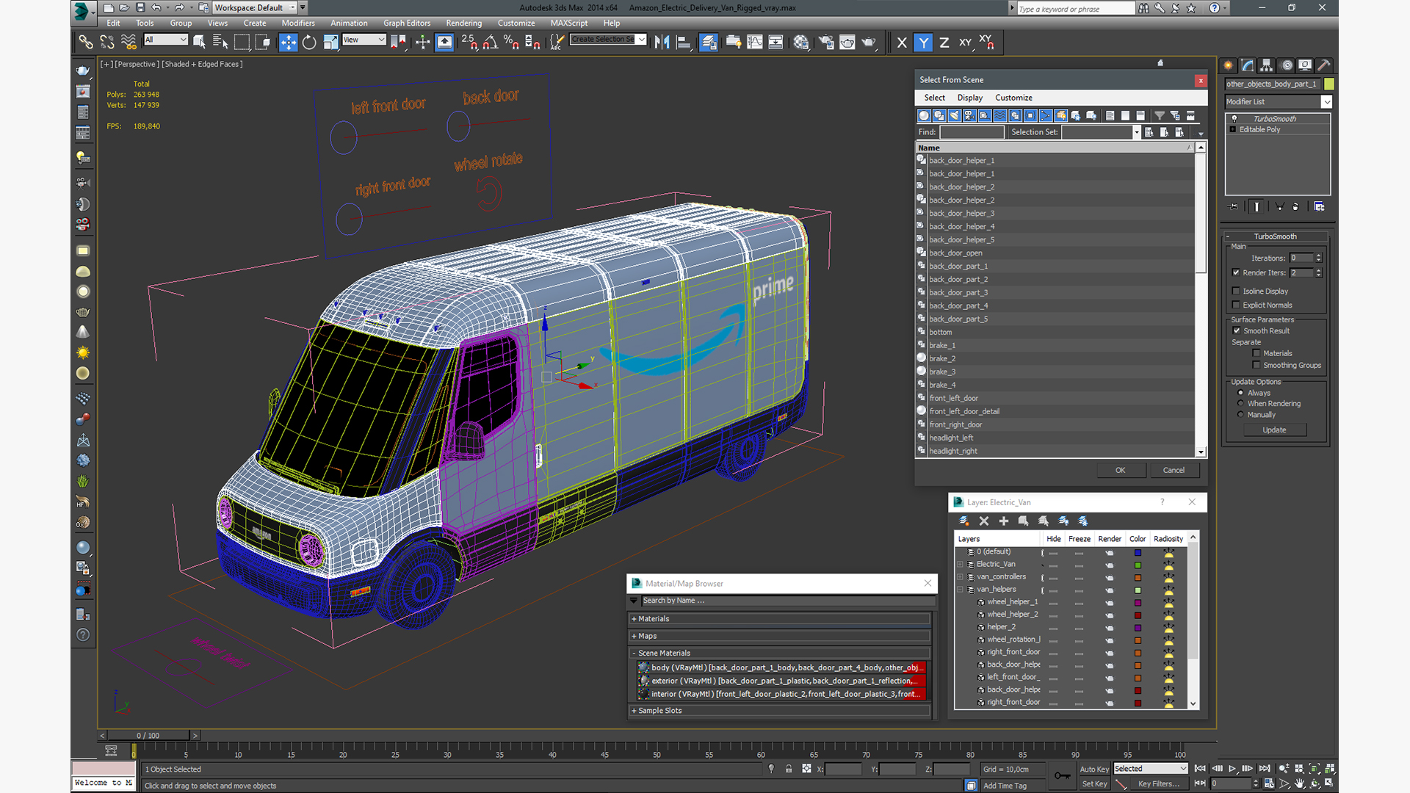1410x793 pixels.
Task: Select the Manually update option
Action: [1241, 414]
